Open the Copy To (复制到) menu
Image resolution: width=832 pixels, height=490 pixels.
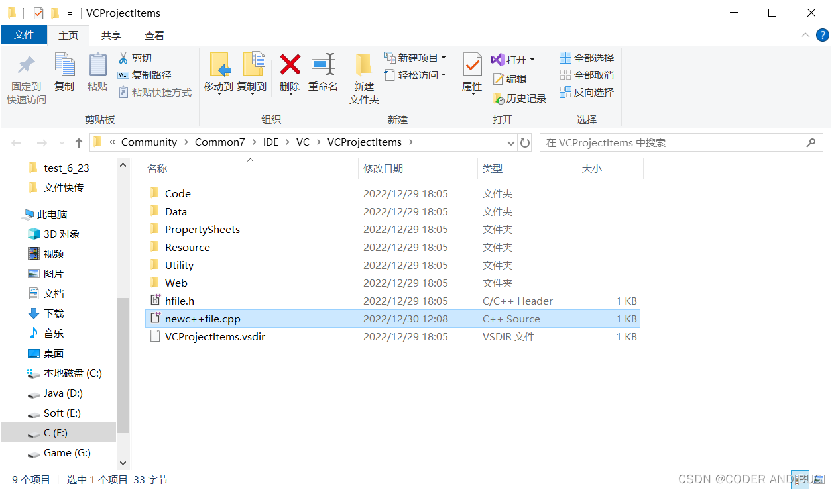point(252,73)
